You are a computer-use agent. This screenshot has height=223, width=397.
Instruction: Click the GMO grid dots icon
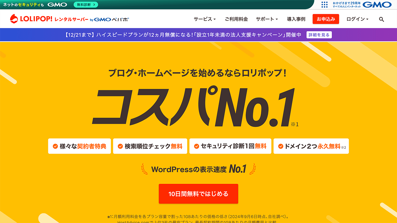[325, 5]
